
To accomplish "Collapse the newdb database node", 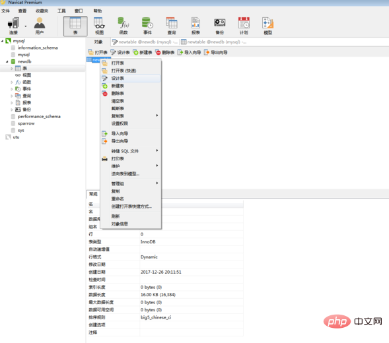I will (x=7, y=62).
